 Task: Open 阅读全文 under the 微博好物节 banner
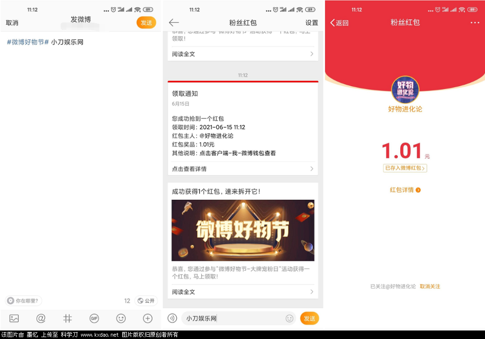242,292
